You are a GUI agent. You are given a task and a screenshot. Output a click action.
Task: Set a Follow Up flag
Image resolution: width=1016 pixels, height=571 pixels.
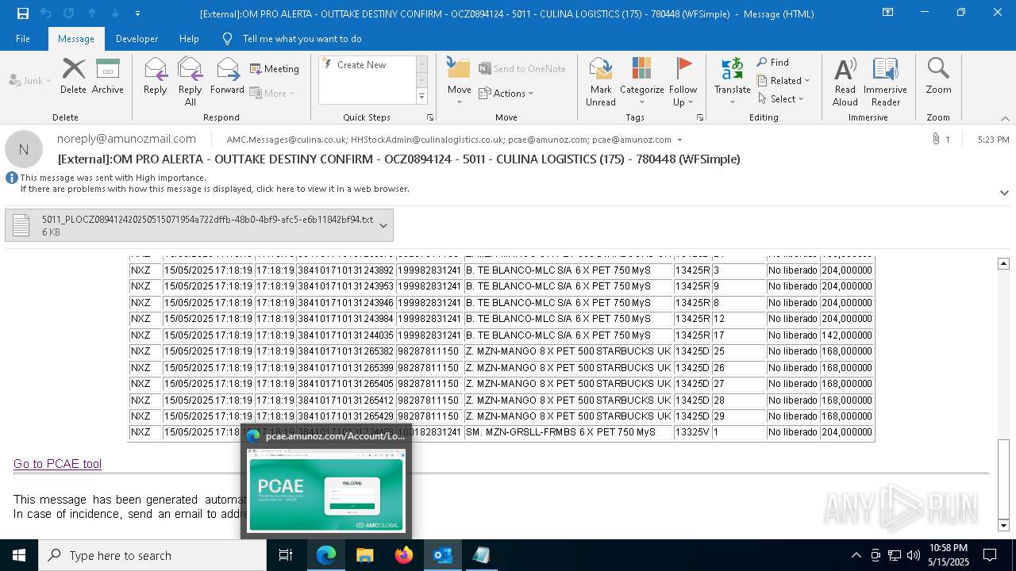tap(683, 82)
